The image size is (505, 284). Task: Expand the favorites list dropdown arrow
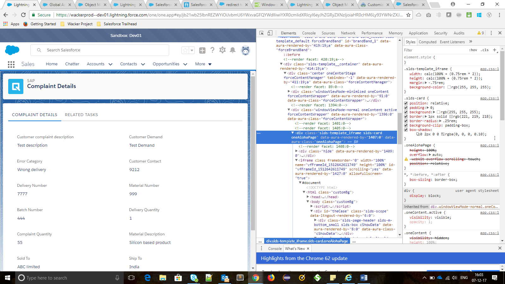click(192, 50)
